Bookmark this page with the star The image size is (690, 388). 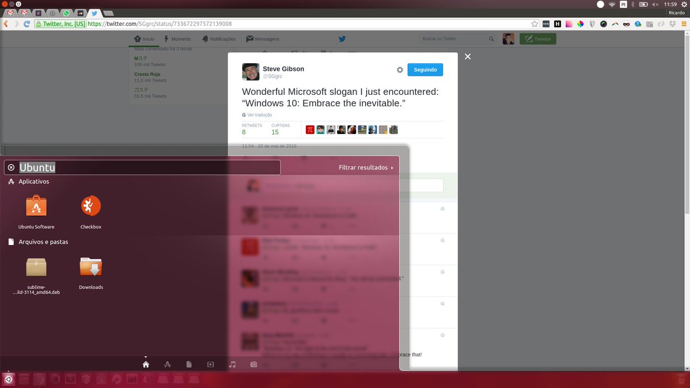(x=535, y=24)
